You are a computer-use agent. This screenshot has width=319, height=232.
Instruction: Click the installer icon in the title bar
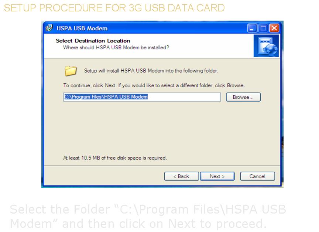[x=49, y=28]
